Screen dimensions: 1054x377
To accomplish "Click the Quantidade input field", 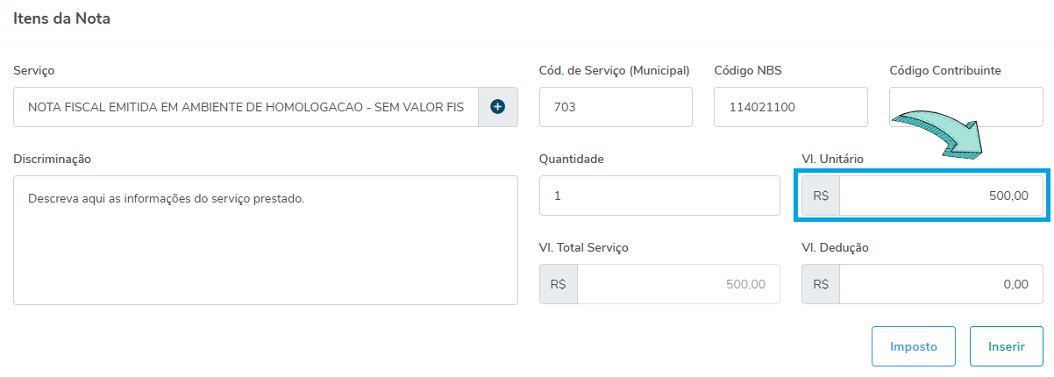I will 659,196.
